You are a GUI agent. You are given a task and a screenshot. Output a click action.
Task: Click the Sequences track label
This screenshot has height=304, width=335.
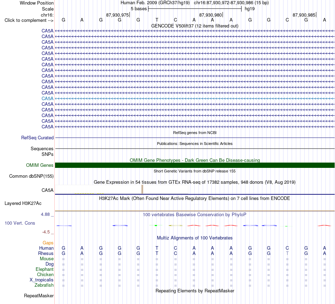point(42,149)
